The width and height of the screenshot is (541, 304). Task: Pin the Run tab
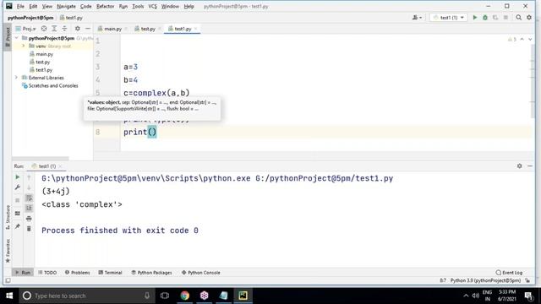[x=17, y=226]
